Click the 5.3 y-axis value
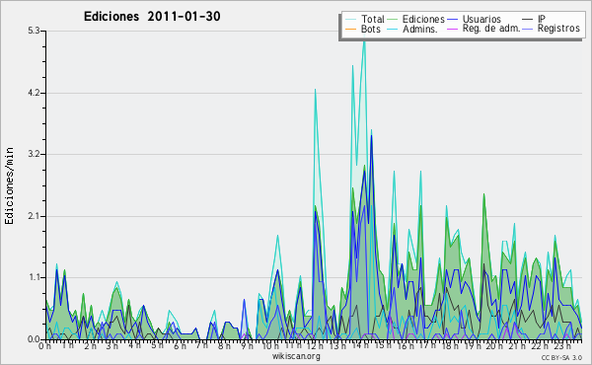This screenshot has width=592, height=365. coord(34,31)
